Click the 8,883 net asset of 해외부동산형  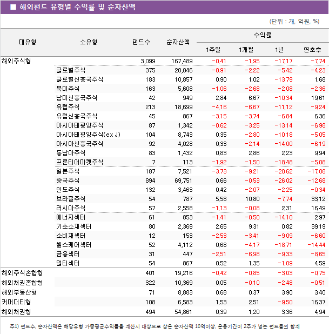click(x=185, y=292)
